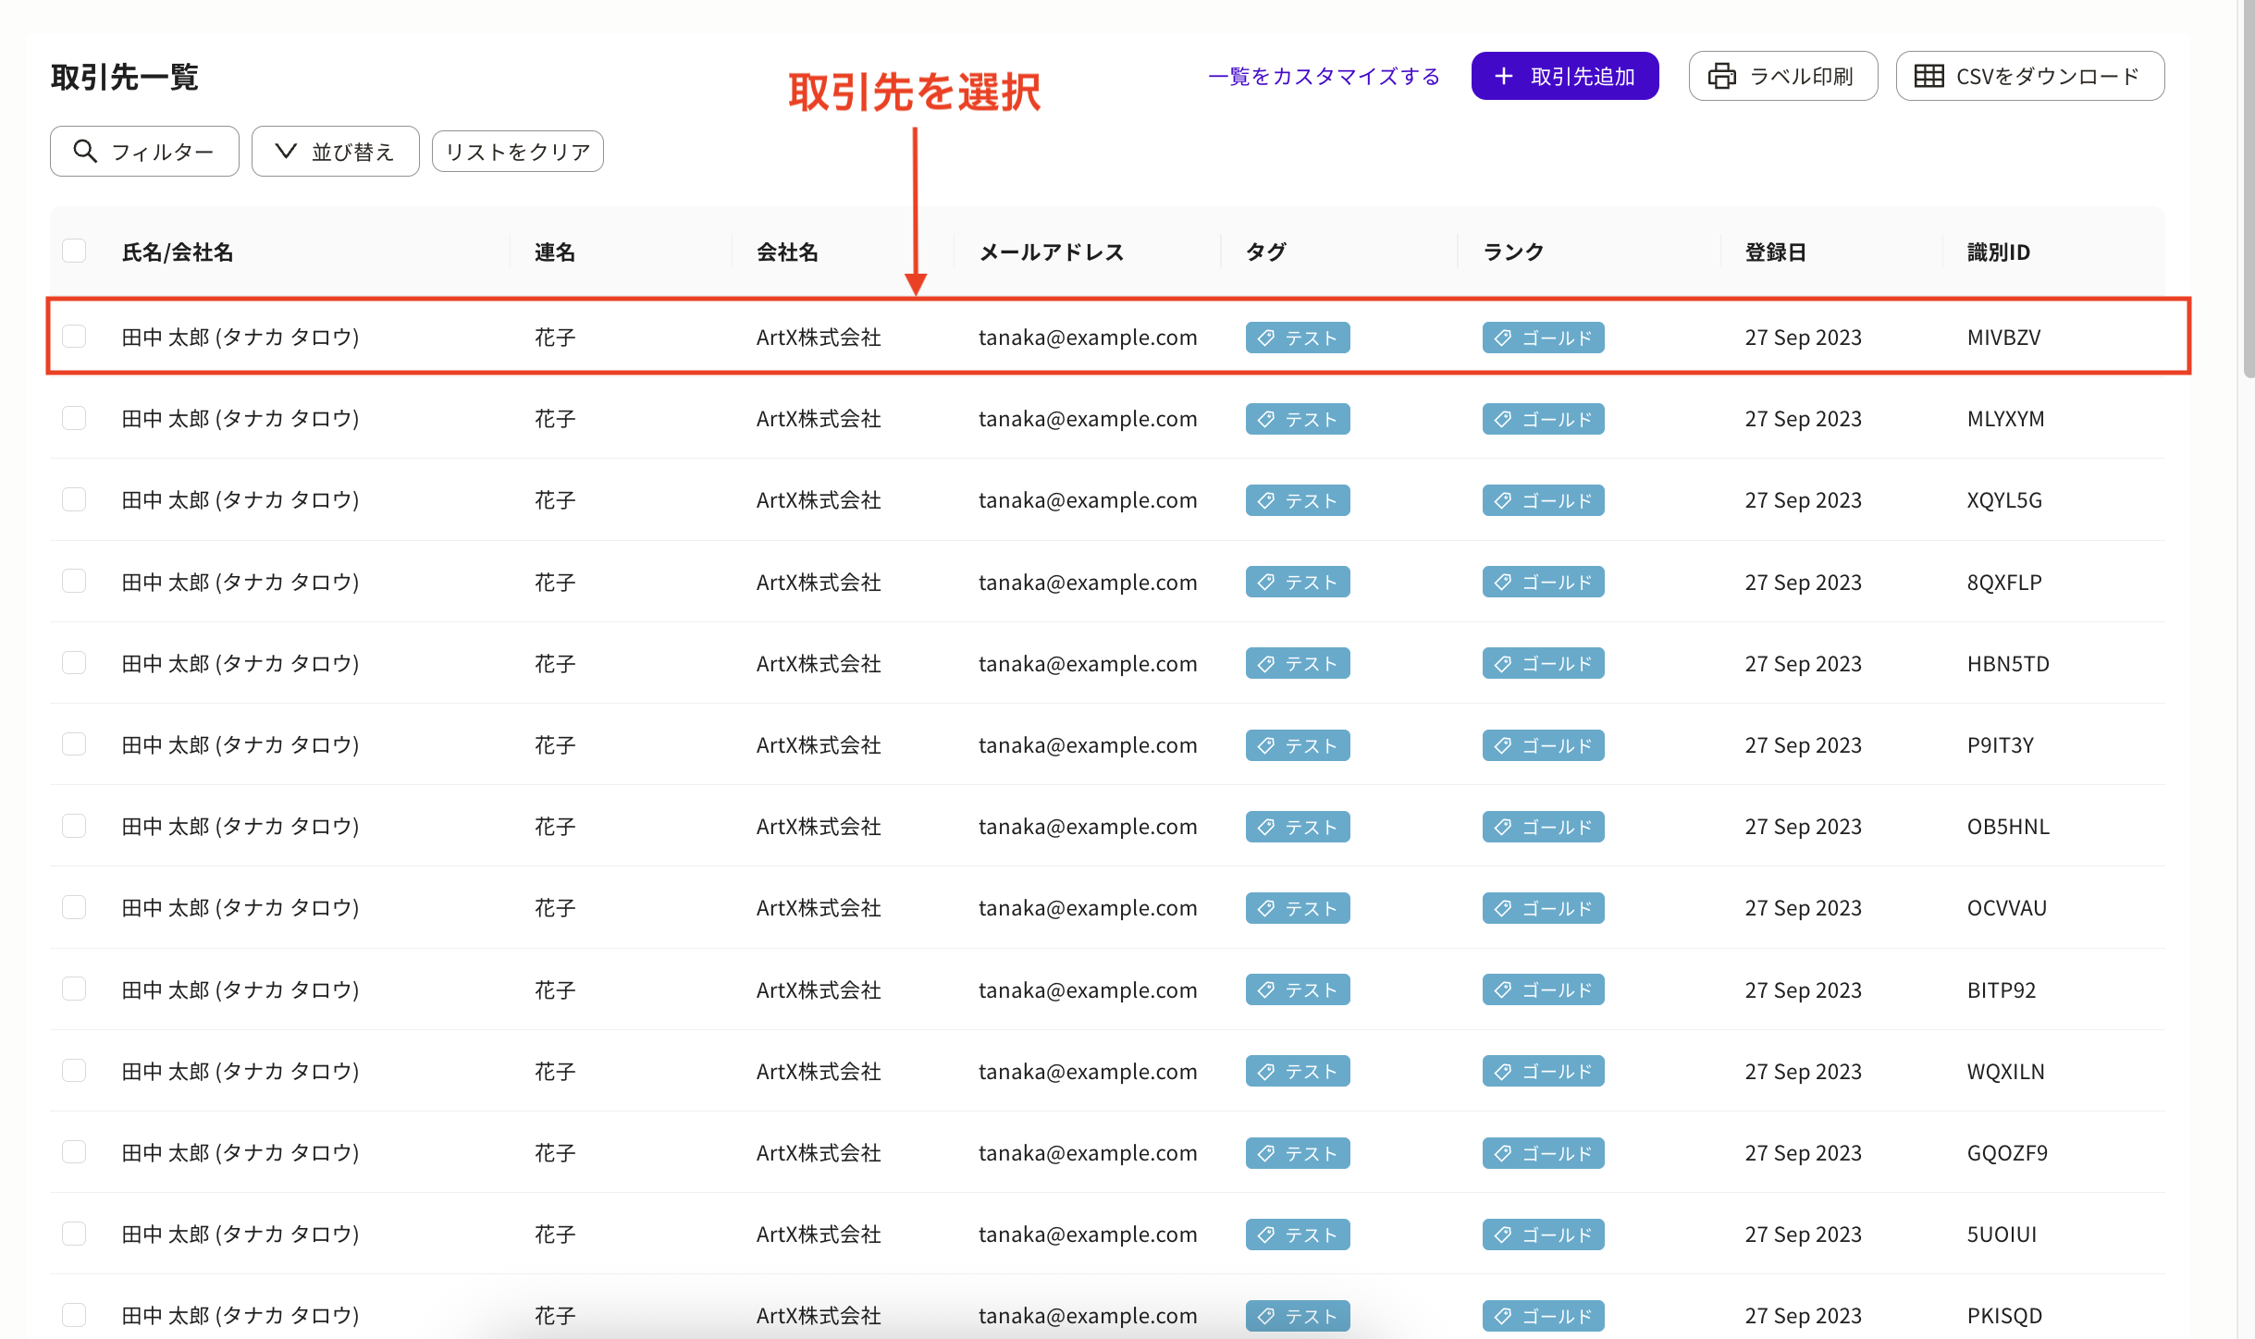Check the checkbox for row 8QXFLP

[74, 582]
